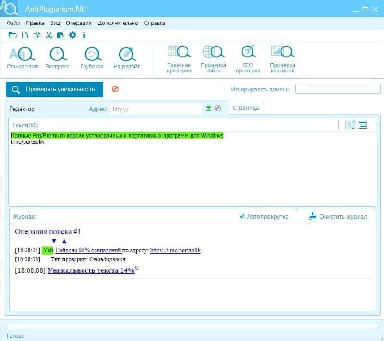
Task: Open the Файл menu
Action: tap(13, 23)
